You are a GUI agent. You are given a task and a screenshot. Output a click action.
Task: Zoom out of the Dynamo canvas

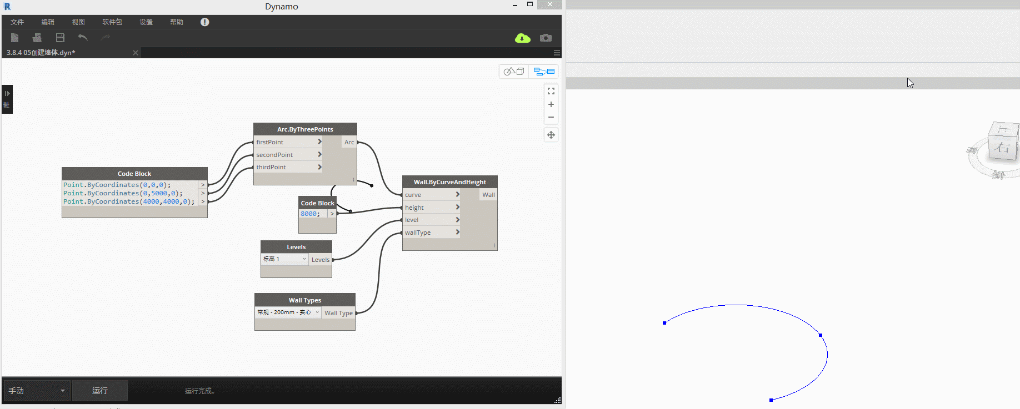[551, 117]
